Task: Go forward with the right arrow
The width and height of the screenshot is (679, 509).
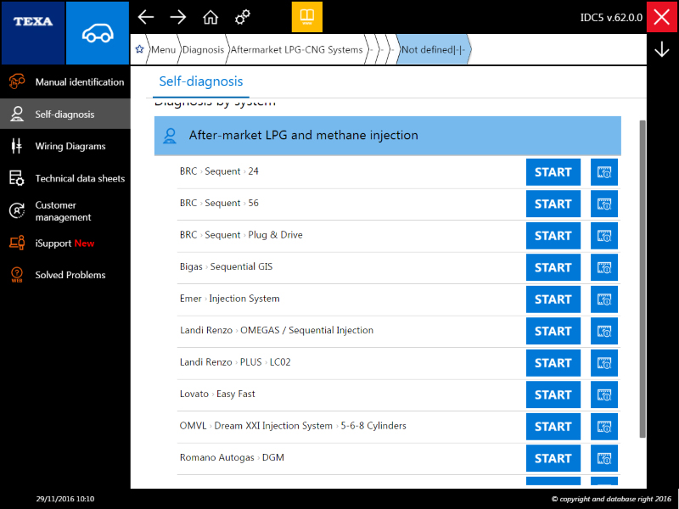Action: click(178, 17)
